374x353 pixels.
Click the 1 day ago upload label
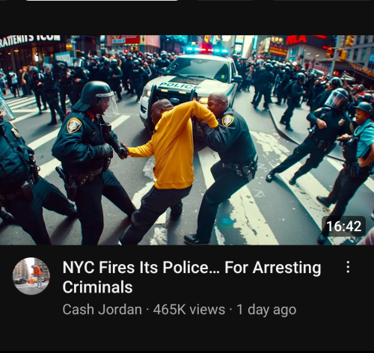coord(266,310)
